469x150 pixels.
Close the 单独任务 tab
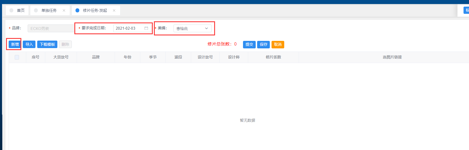click(x=64, y=10)
